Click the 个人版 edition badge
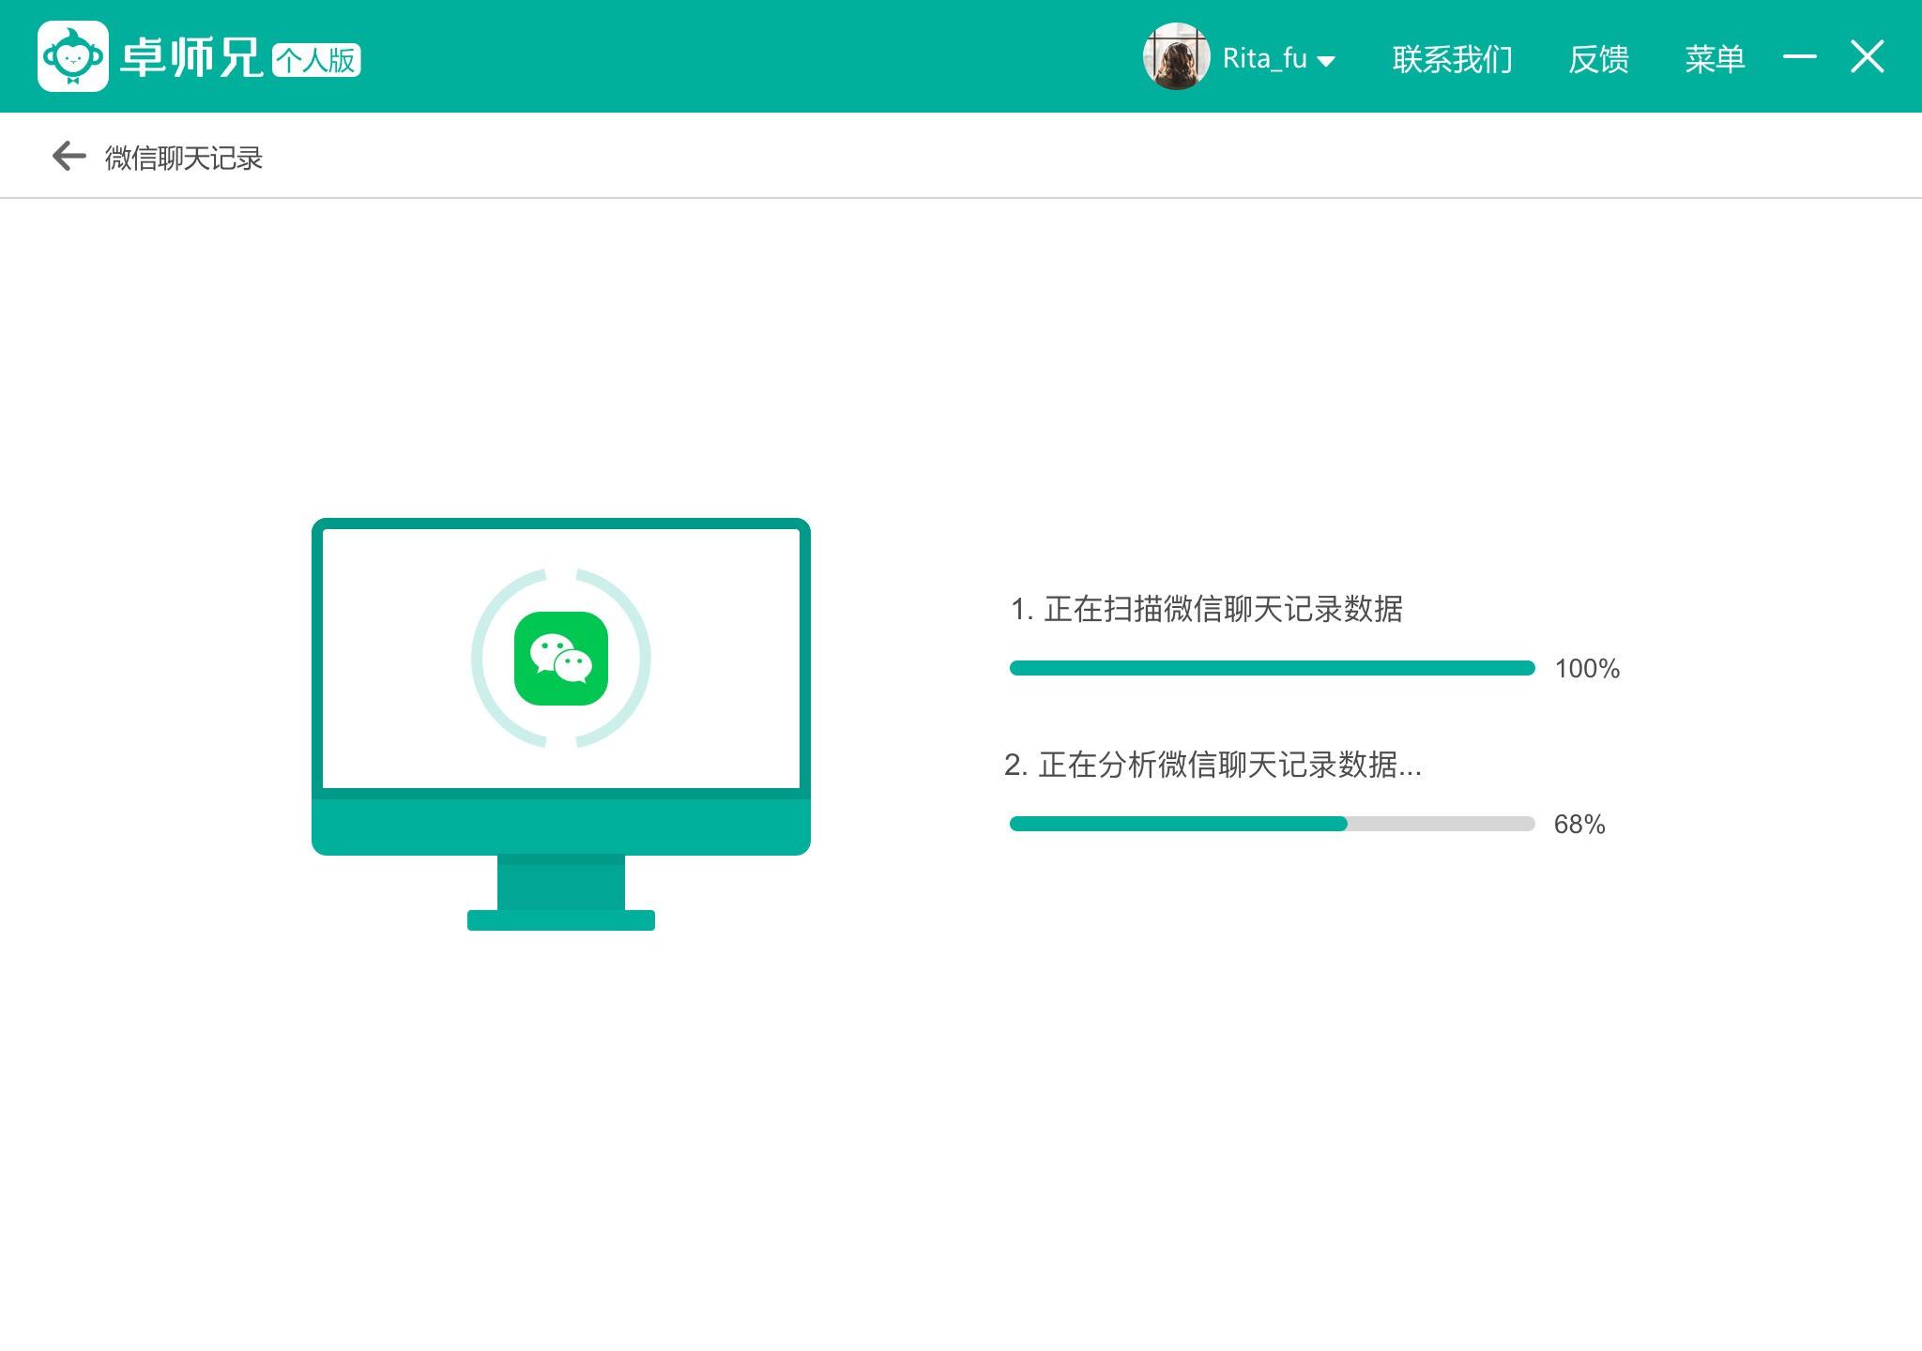 [x=316, y=60]
